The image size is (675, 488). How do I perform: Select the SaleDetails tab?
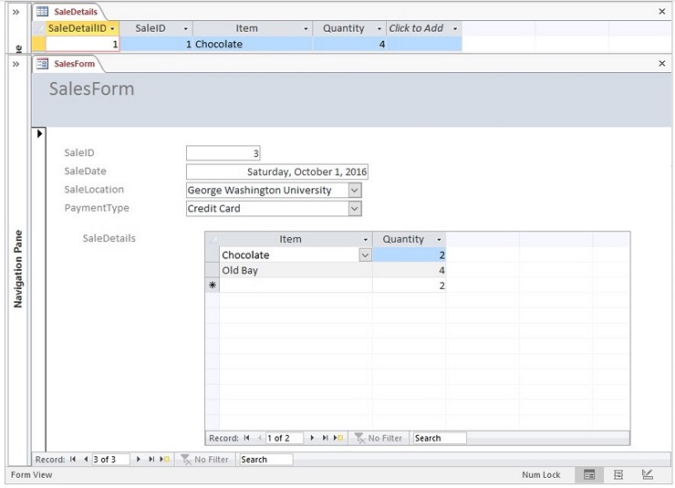67,12
